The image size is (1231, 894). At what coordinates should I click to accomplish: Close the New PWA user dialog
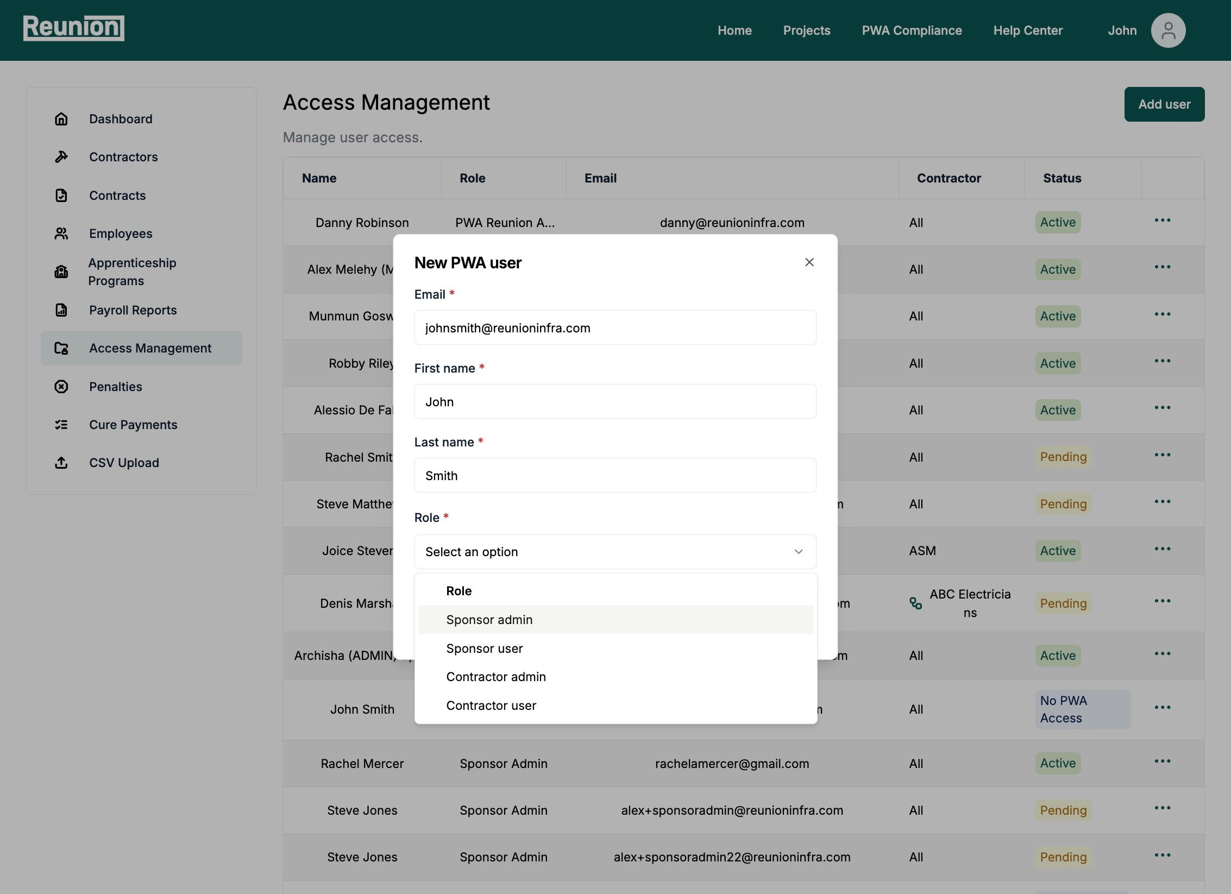pos(809,262)
